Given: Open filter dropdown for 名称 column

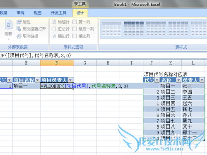Looking at the screenshot, I should pos(179,80).
